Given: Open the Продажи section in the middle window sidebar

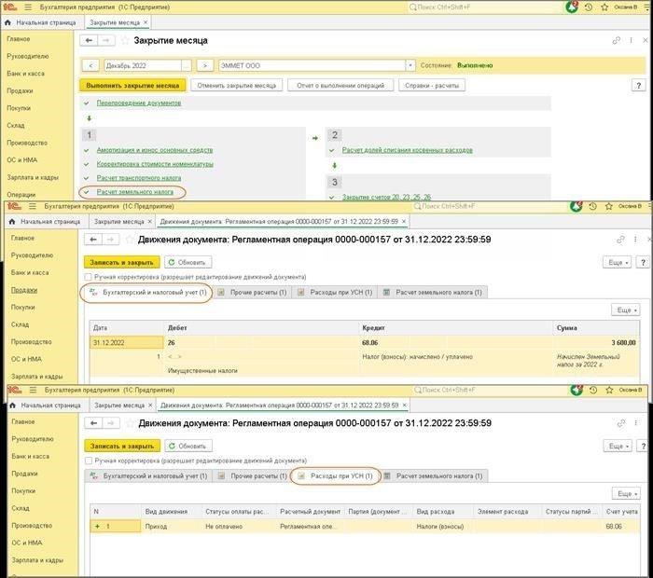Looking at the screenshot, I should [x=24, y=290].
